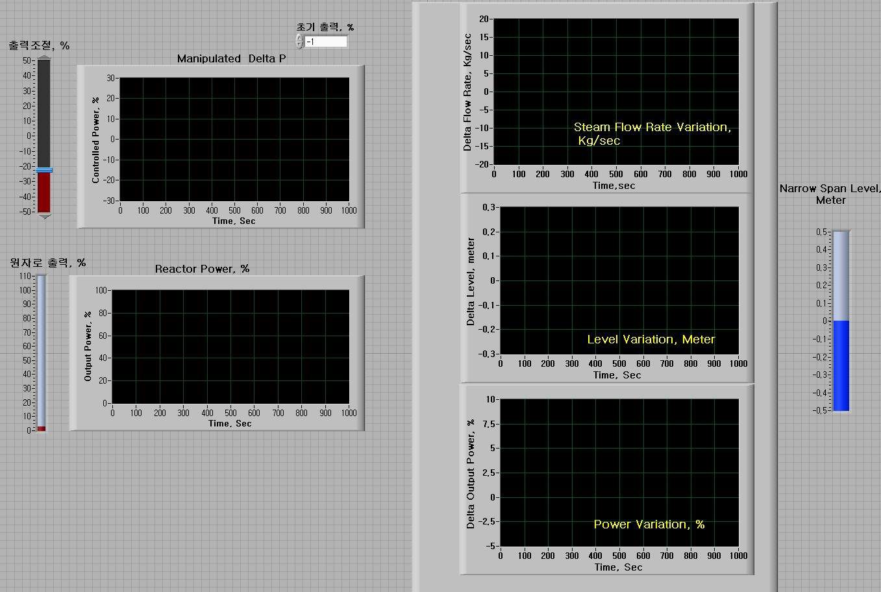Click the Manipulated Delta P title
Screen dimensions: 881x592
(231, 58)
